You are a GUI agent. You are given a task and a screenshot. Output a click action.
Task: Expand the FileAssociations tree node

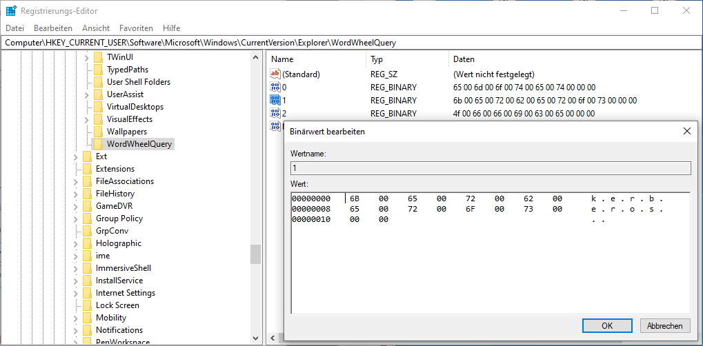76,181
